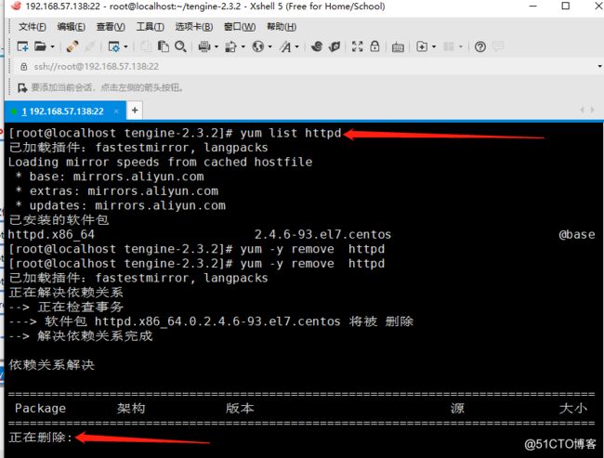Click the Xshell app icon in title bar
The height and width of the screenshot is (458, 604).
(x=16, y=6)
